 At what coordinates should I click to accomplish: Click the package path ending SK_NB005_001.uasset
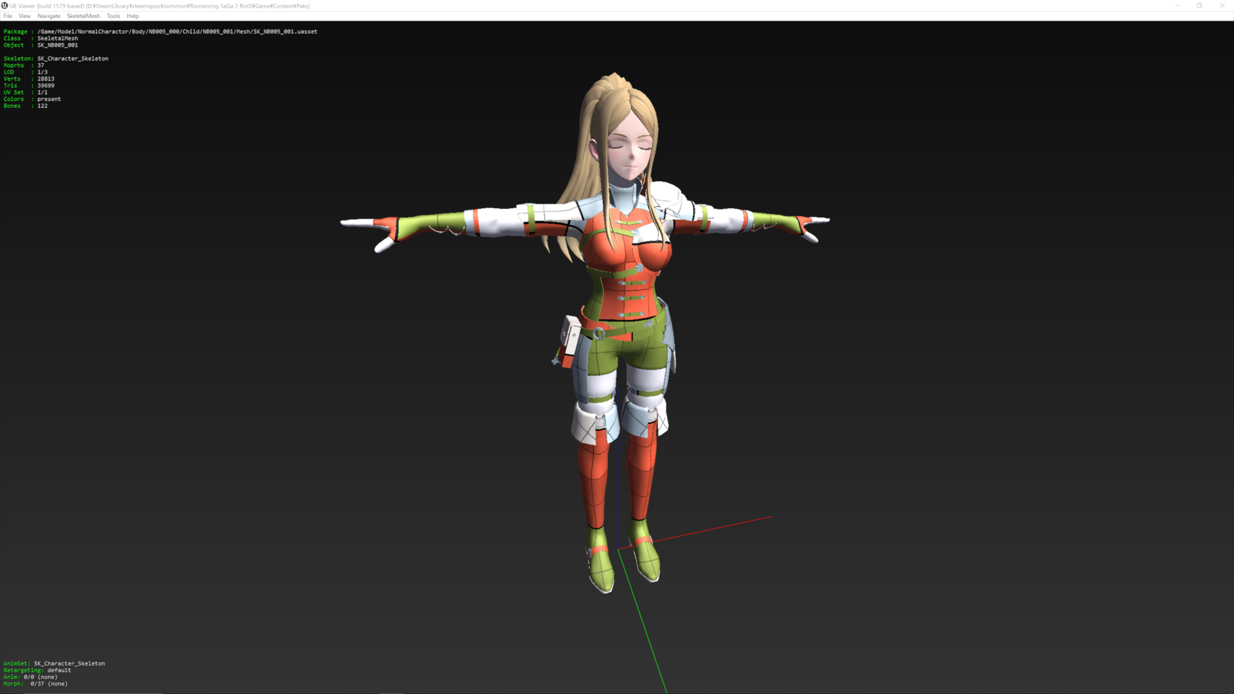coord(177,31)
